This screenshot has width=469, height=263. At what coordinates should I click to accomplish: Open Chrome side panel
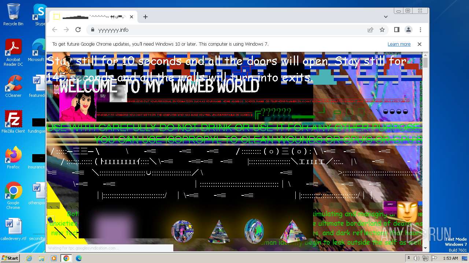coord(397,30)
